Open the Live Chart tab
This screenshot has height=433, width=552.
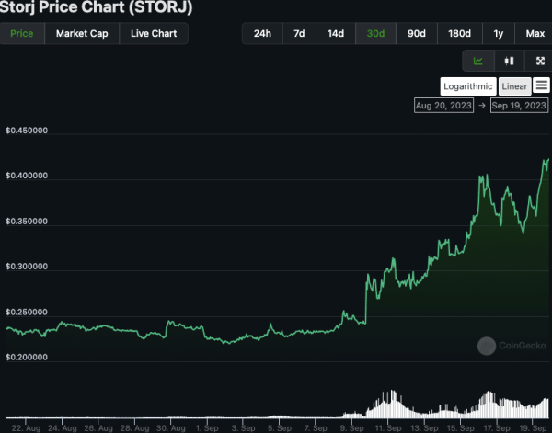tap(155, 34)
